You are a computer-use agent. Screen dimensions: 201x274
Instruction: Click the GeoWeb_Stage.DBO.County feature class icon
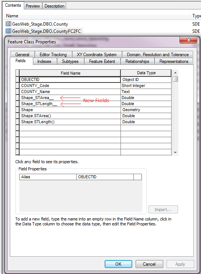point(8,24)
